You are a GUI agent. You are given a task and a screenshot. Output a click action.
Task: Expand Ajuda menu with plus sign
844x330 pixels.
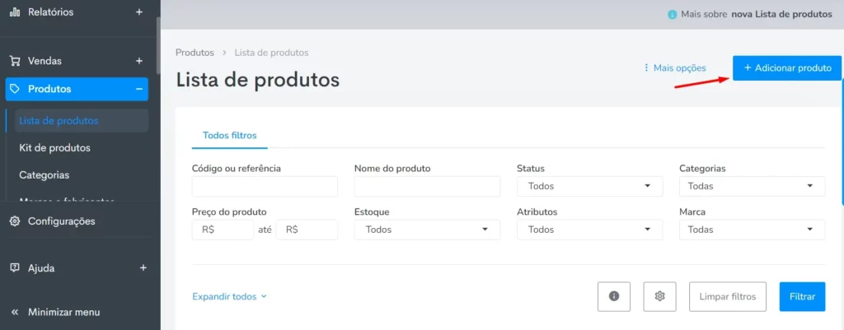143,267
